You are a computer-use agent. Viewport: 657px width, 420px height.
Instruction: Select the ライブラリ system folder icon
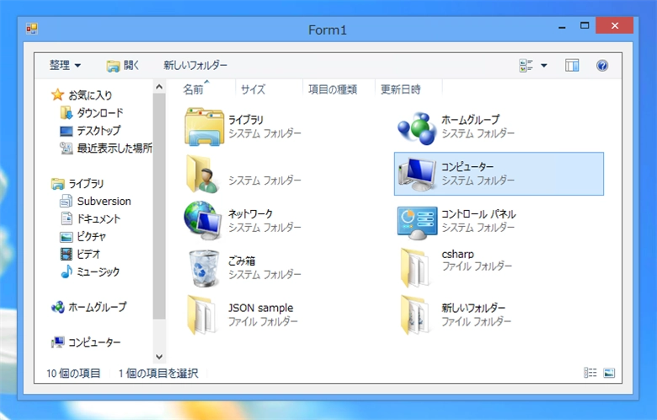coord(204,127)
